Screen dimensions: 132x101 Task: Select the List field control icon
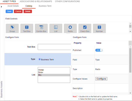pos(56,27)
